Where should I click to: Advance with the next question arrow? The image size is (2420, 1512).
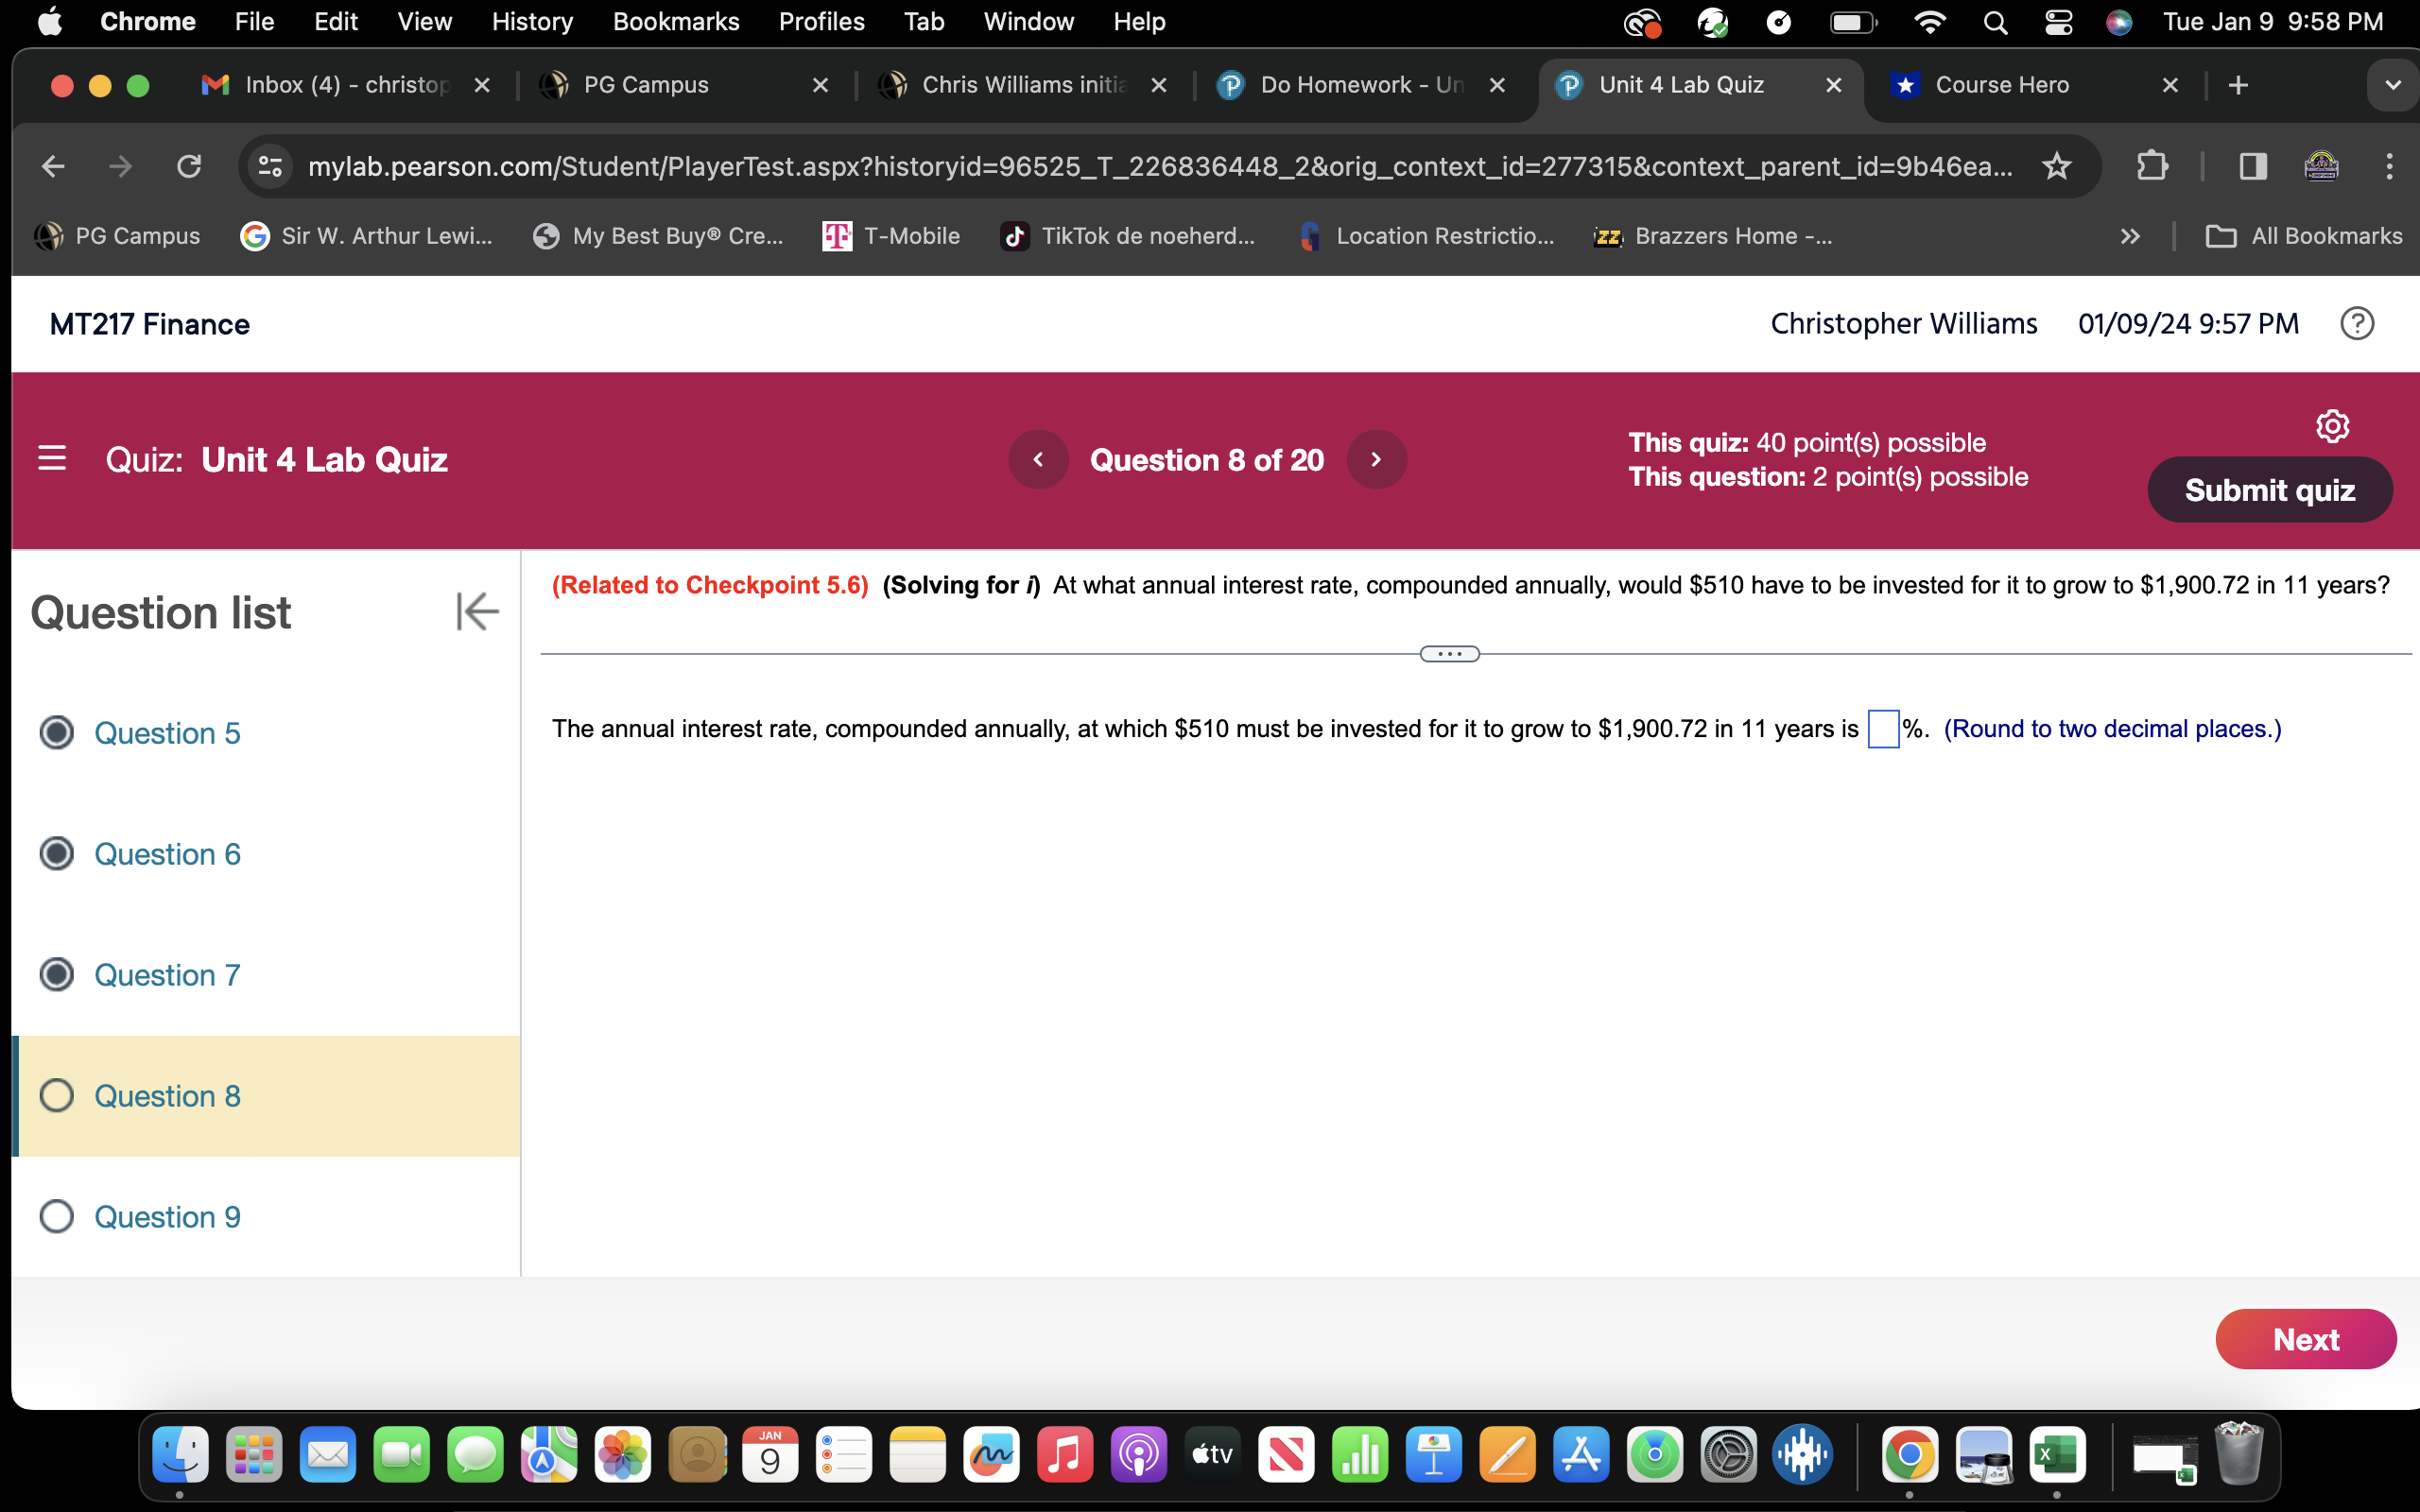(x=1377, y=459)
